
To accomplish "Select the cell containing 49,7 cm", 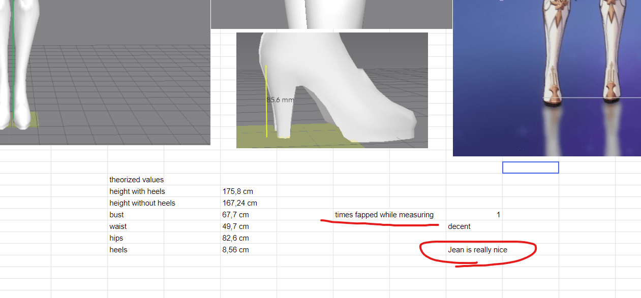I will click(236, 226).
